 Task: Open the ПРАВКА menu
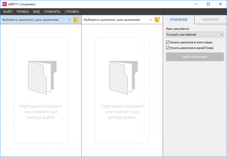click(x=23, y=12)
